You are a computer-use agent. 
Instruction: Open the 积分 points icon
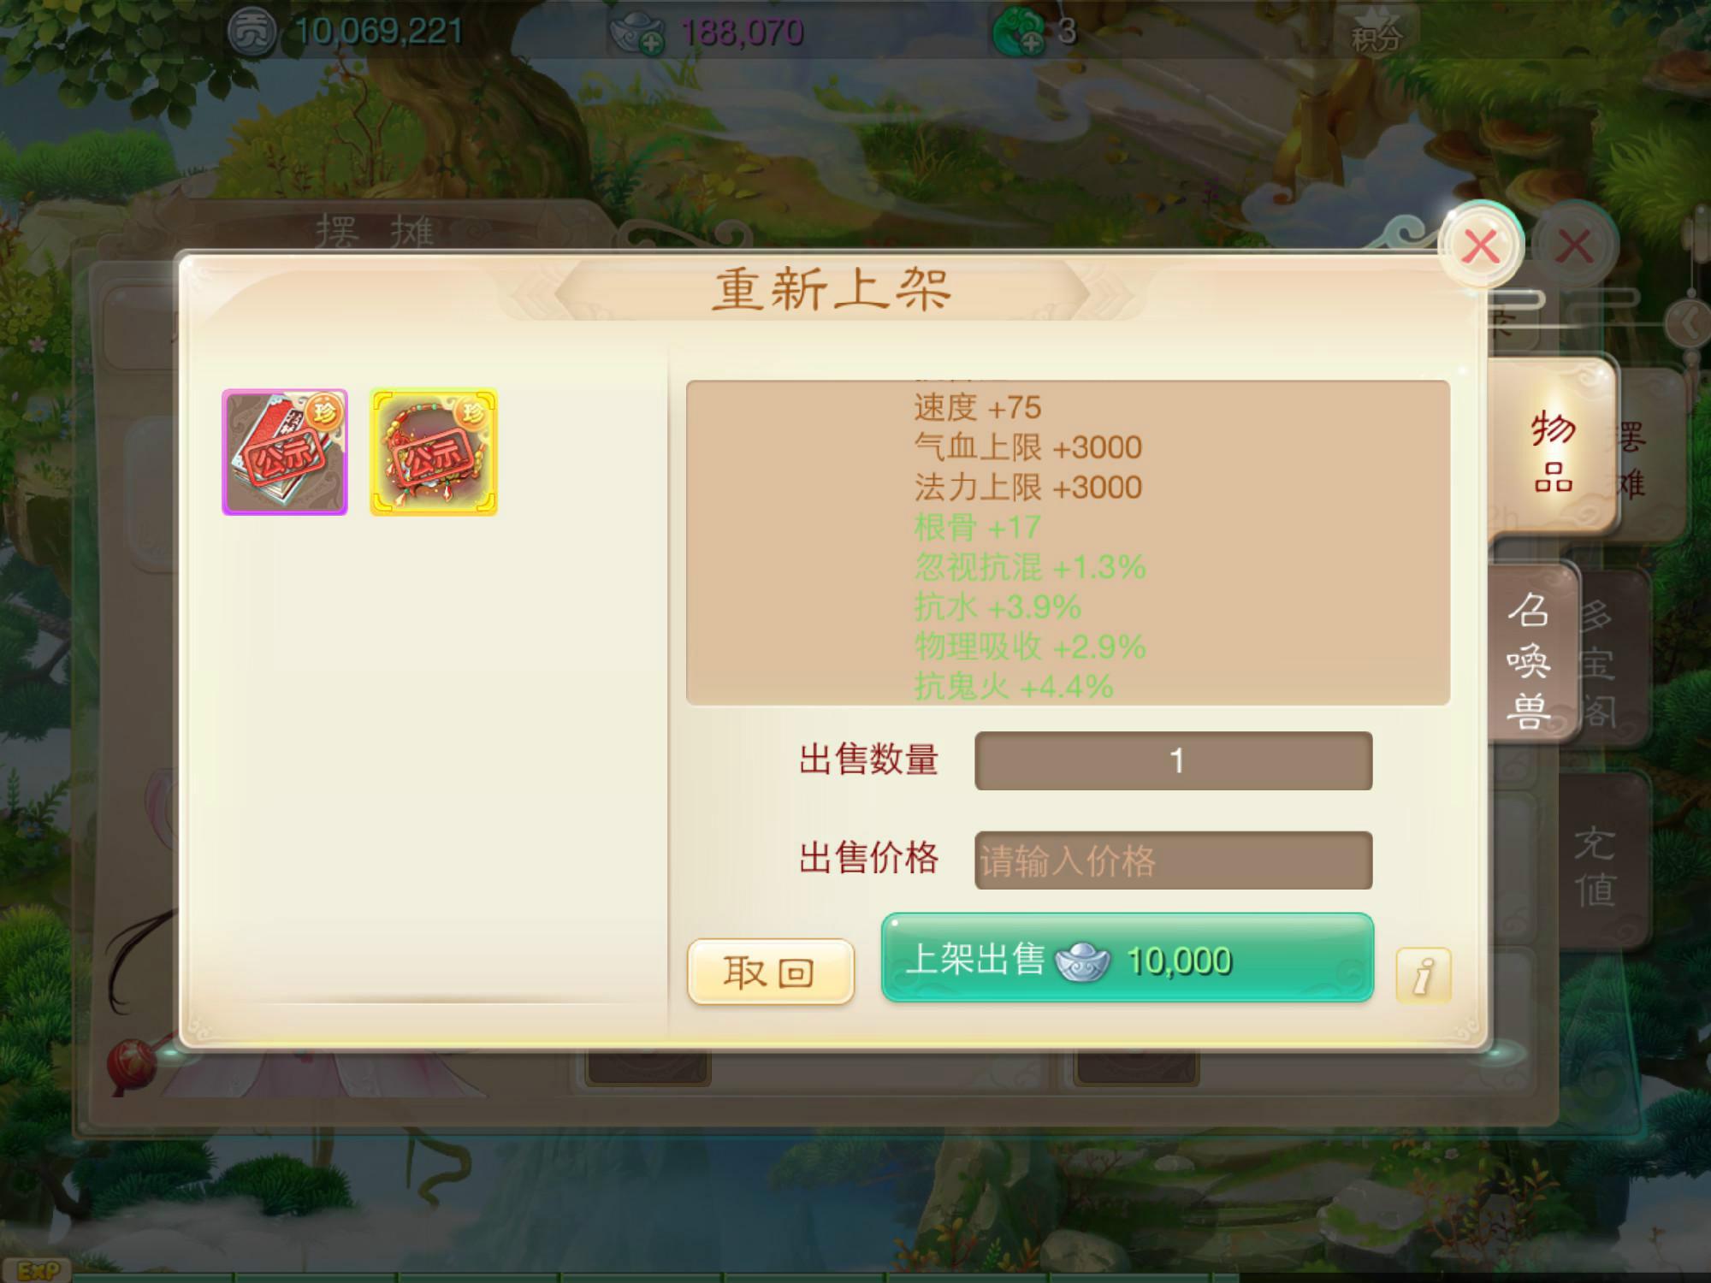1375,31
